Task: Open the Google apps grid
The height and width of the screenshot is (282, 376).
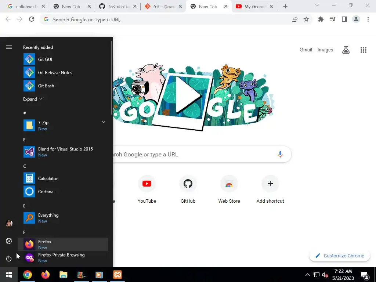Action: [364, 50]
